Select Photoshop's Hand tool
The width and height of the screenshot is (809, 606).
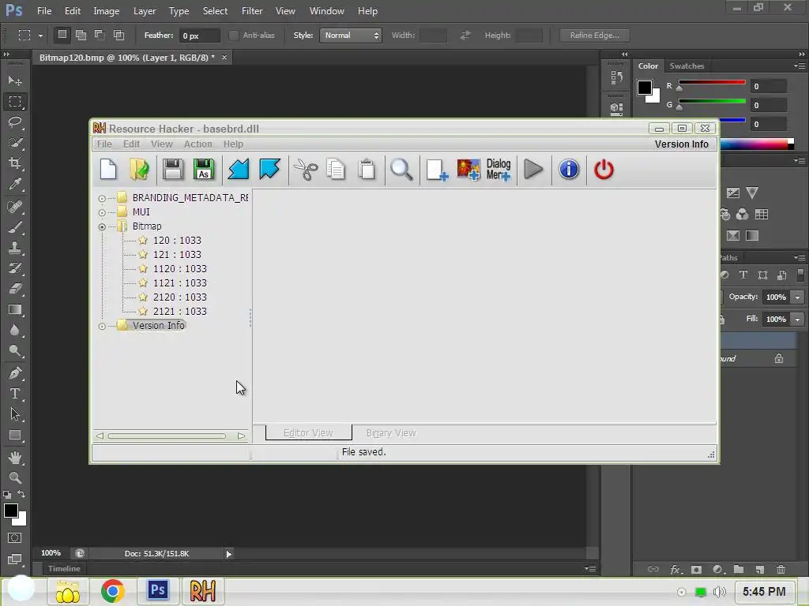15,457
